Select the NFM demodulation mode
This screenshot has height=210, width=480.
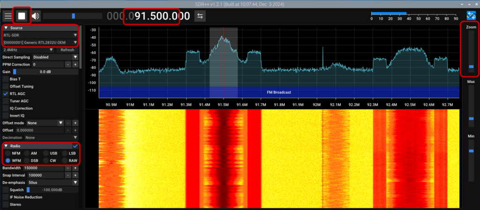8,153
